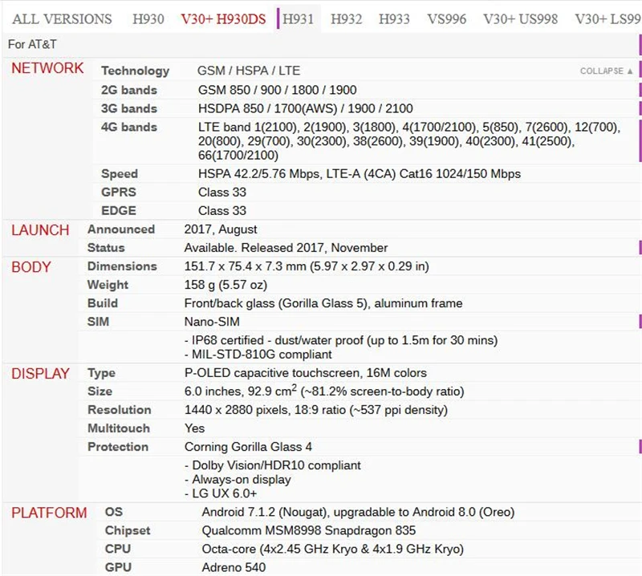This screenshot has height=576, width=642.
Task: Click the BODY section heading
Action: [31, 267]
